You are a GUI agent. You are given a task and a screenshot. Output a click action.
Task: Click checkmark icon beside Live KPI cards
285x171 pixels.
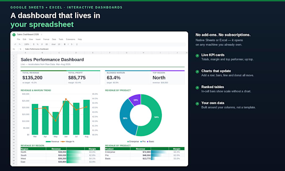[197, 56]
